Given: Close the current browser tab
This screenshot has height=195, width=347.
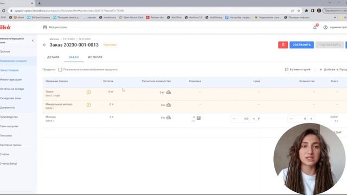Looking at the screenshot, I should pyautogui.click(x=32, y=3).
